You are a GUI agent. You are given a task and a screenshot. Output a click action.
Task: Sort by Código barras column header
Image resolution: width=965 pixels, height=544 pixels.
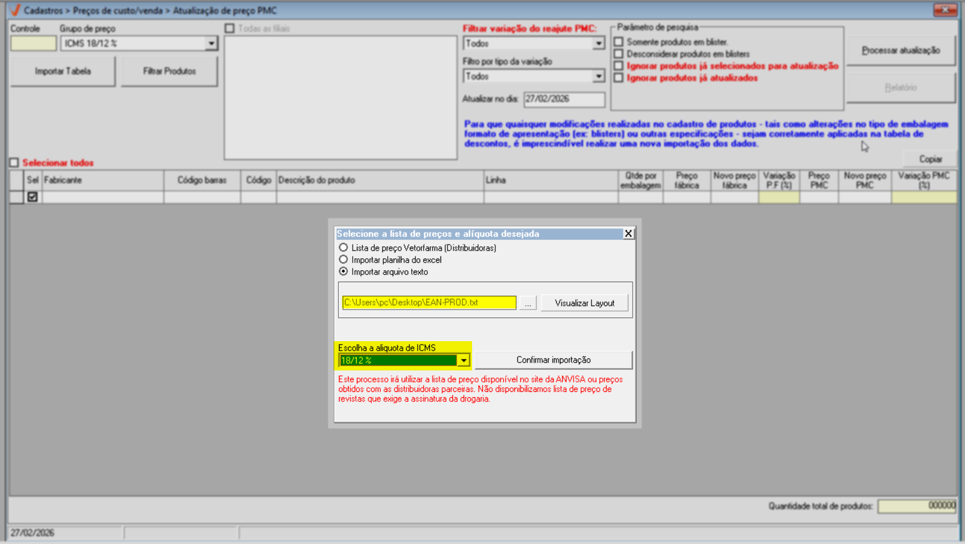coord(202,180)
